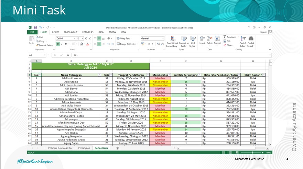Screen dimensions: 303x169
Task: Open Format as Table gallery
Action: 184,41
